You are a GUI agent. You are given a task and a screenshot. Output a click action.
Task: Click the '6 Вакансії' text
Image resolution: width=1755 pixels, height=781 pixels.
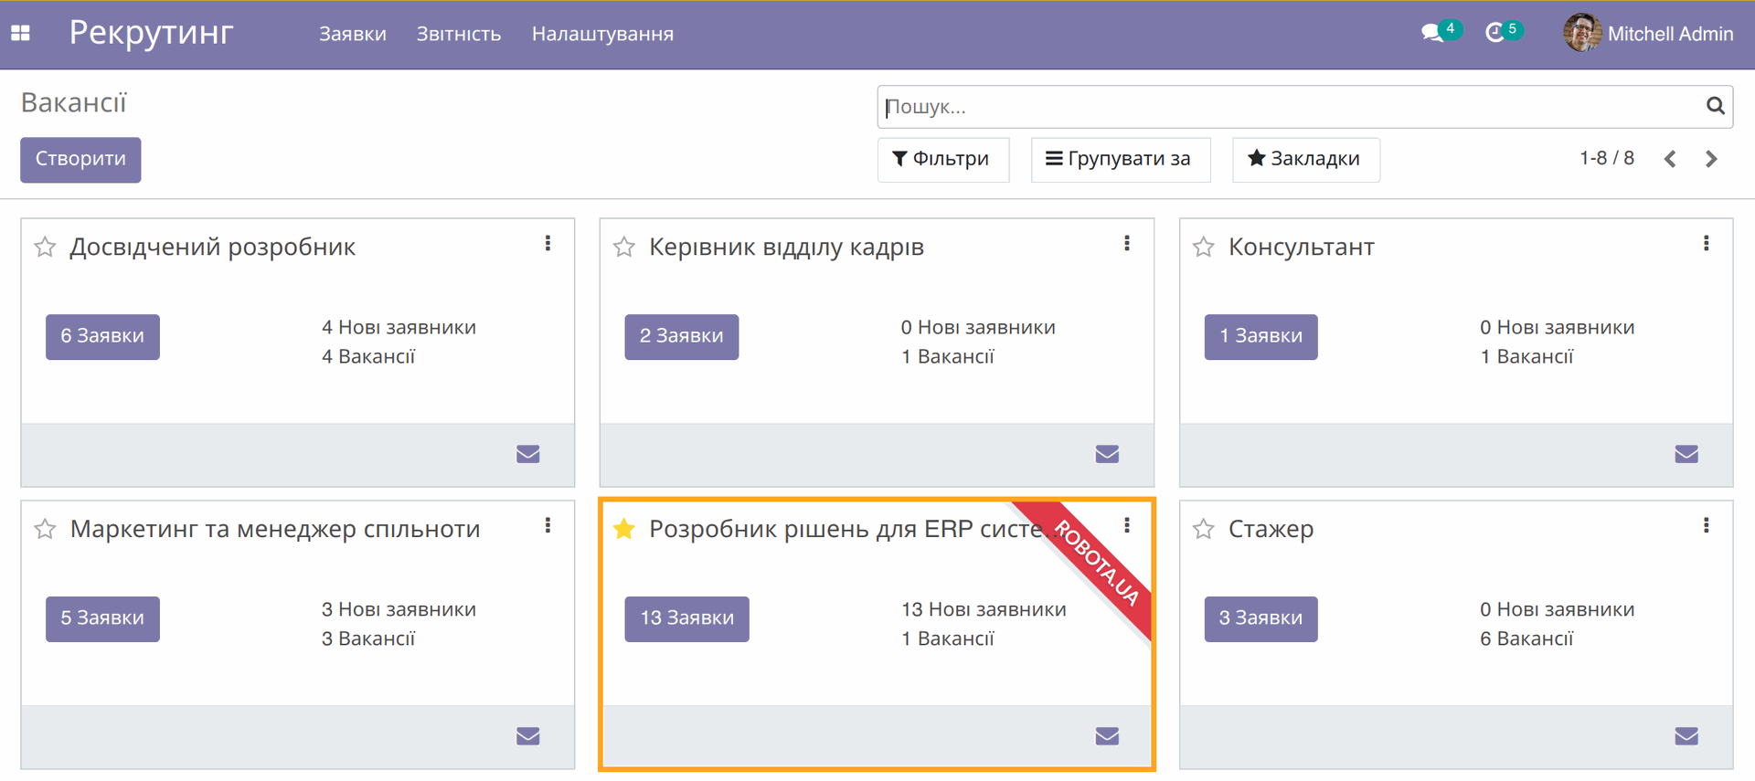coord(1526,639)
